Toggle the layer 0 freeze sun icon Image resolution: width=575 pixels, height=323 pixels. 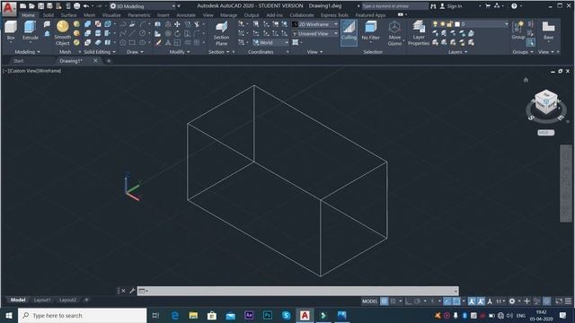443,24
